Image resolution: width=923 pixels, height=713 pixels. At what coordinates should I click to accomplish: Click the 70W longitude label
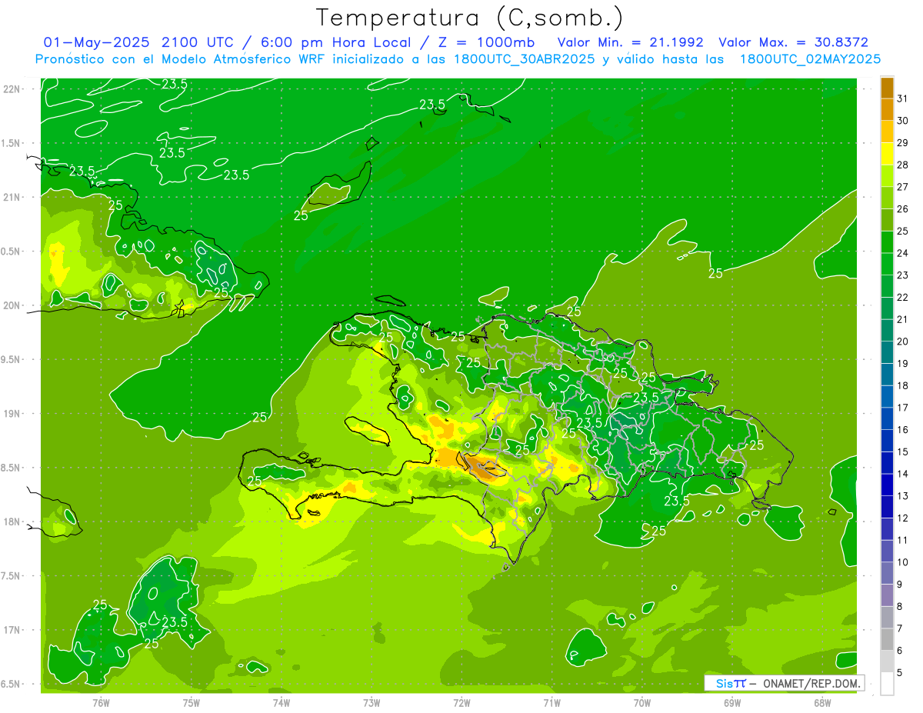pyautogui.click(x=642, y=702)
